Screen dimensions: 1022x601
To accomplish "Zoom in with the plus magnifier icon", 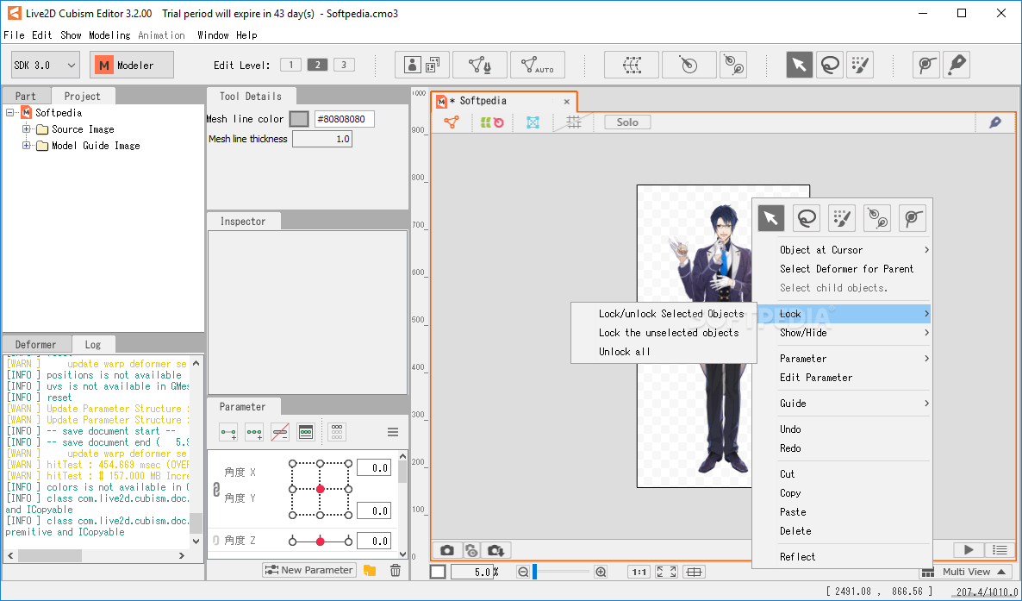I will click(601, 572).
